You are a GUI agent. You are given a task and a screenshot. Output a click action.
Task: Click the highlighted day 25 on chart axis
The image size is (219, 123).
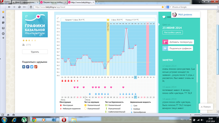coord(135,77)
